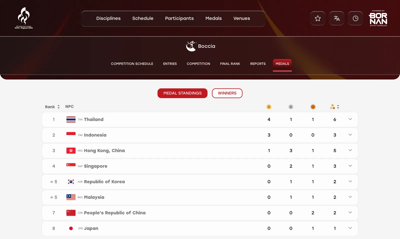
Task: Sort by silver medal column icon
Action: tap(291, 107)
